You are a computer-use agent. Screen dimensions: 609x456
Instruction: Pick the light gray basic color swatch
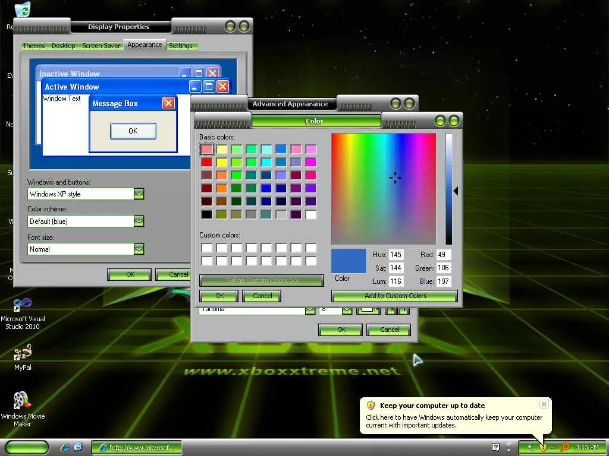click(x=281, y=214)
